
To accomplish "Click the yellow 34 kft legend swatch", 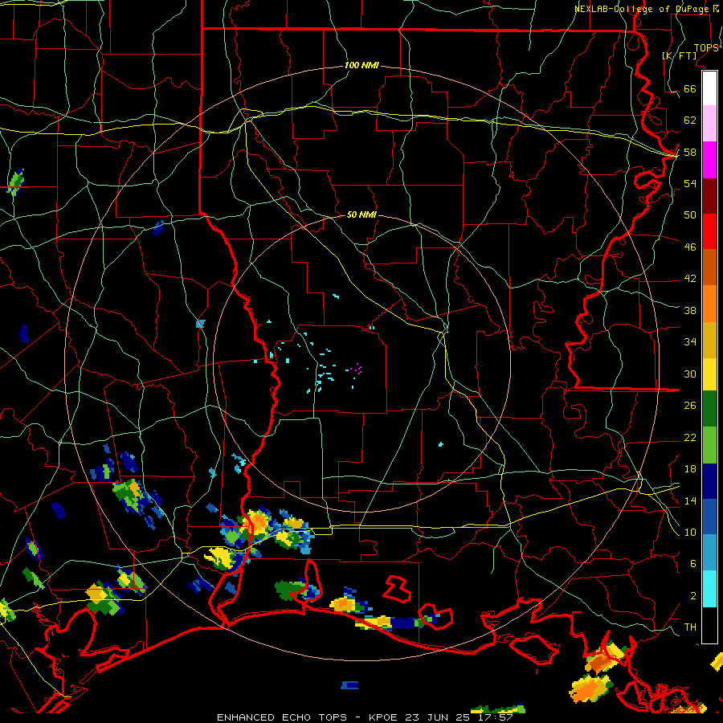I will [709, 374].
